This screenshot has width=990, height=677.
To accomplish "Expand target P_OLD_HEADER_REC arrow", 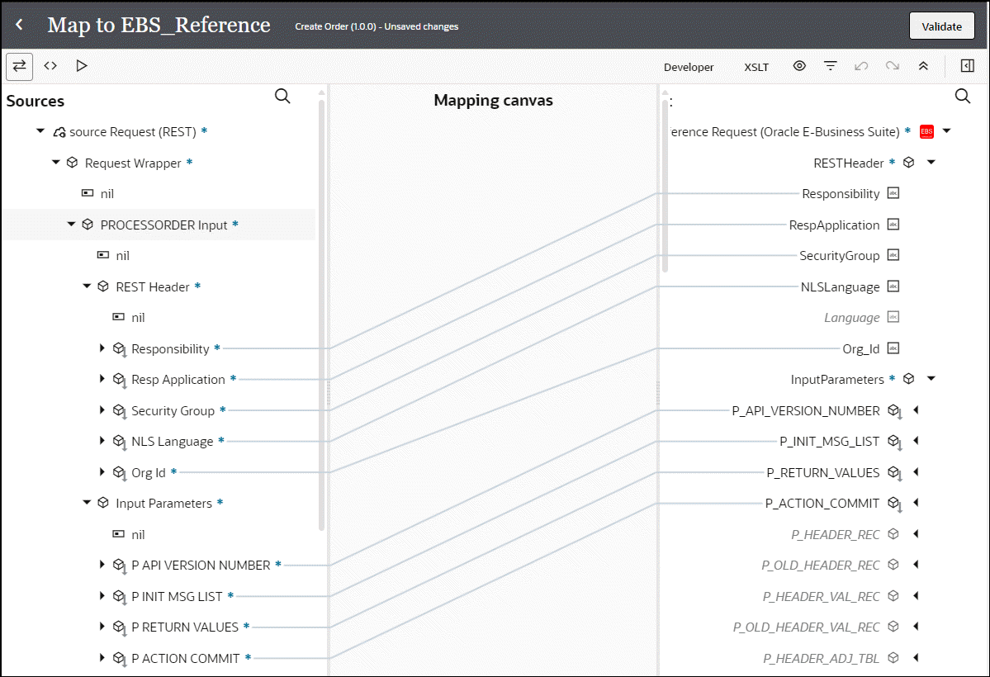I will pyautogui.click(x=917, y=565).
